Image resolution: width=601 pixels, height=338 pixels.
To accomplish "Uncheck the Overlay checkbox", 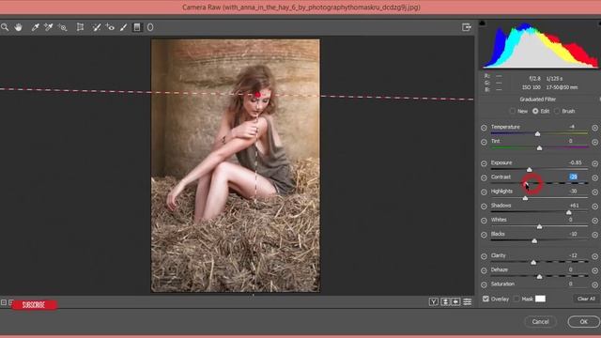I will (485, 299).
